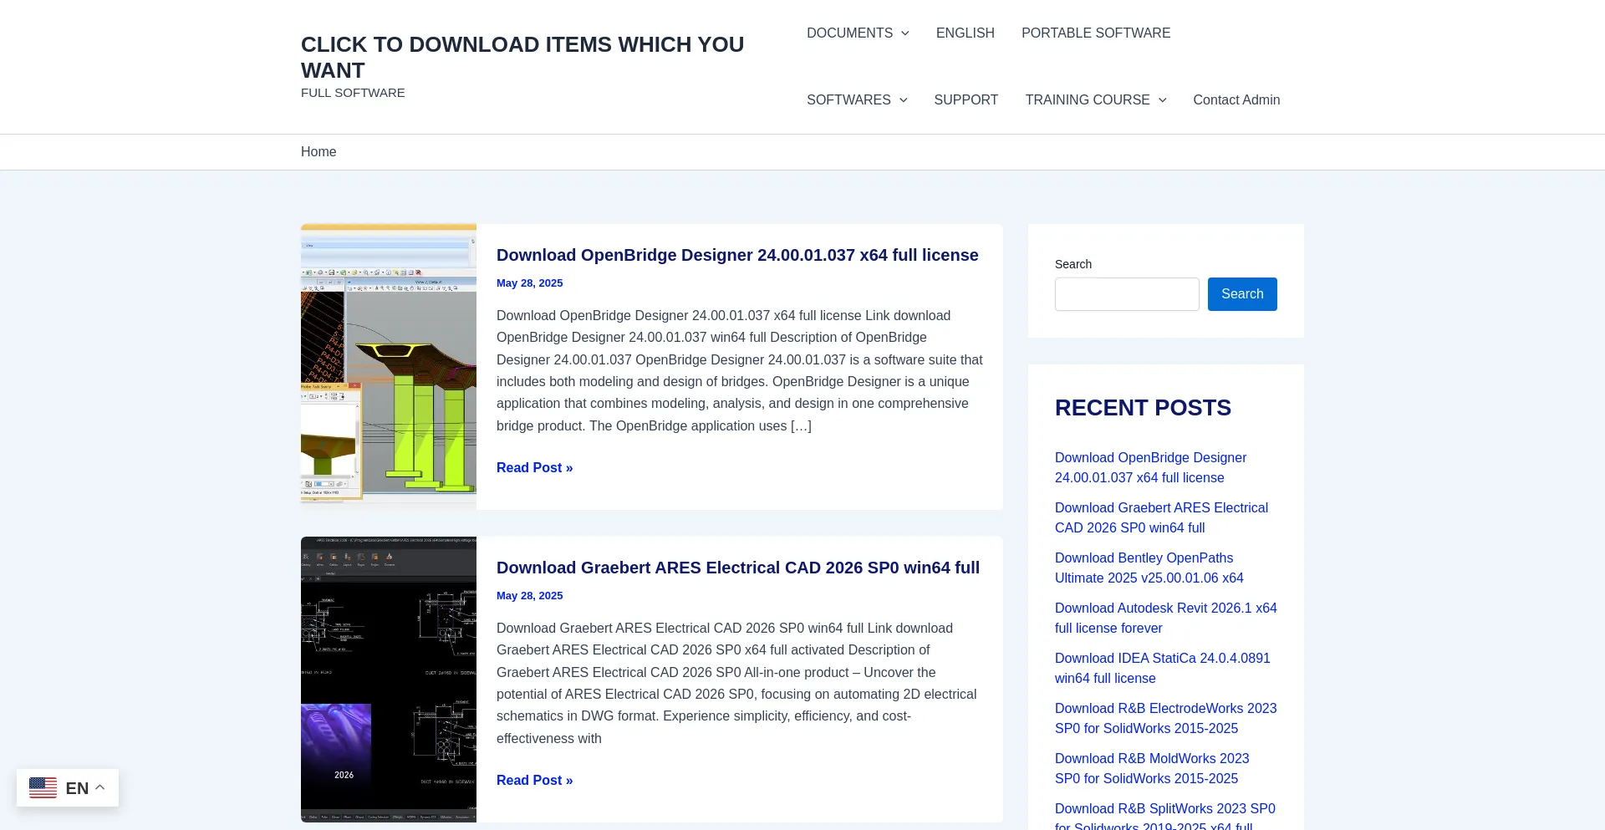The image size is (1605, 830).
Task: Open the Graebert ARES Electrical CAD post title
Action: point(738,568)
